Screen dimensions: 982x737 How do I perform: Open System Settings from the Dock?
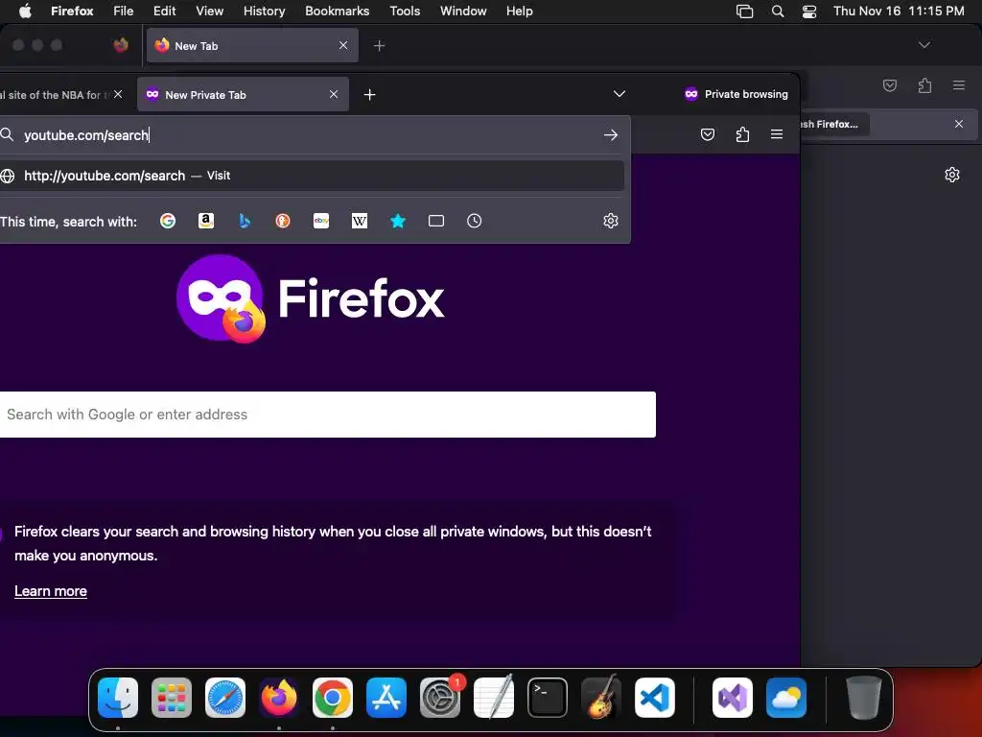pyautogui.click(x=440, y=698)
